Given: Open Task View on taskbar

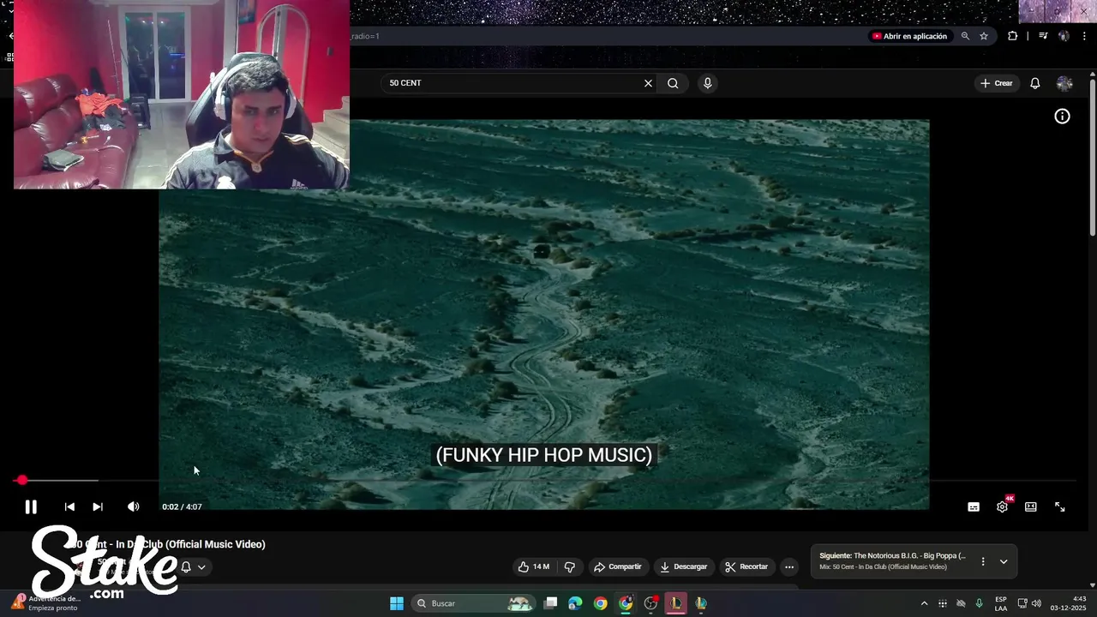Looking at the screenshot, I should tap(551, 603).
